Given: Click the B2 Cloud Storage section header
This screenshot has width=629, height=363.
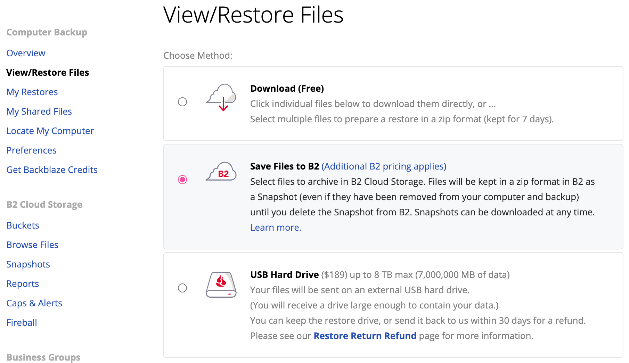Looking at the screenshot, I should (44, 205).
